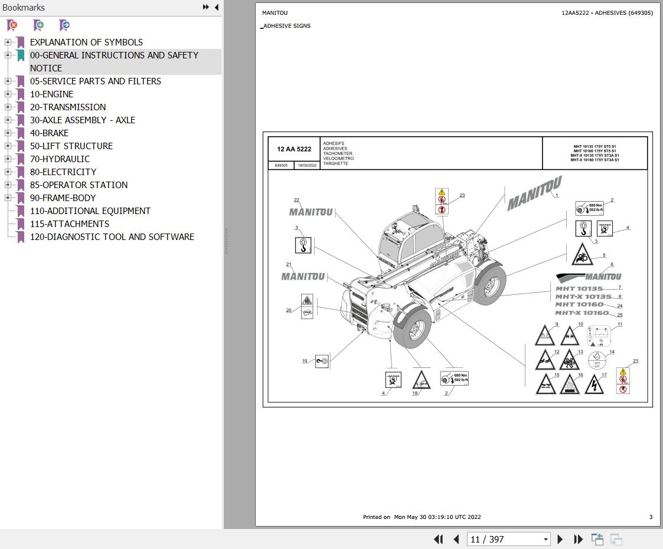Click the Bookmarks panel title

(23, 7)
